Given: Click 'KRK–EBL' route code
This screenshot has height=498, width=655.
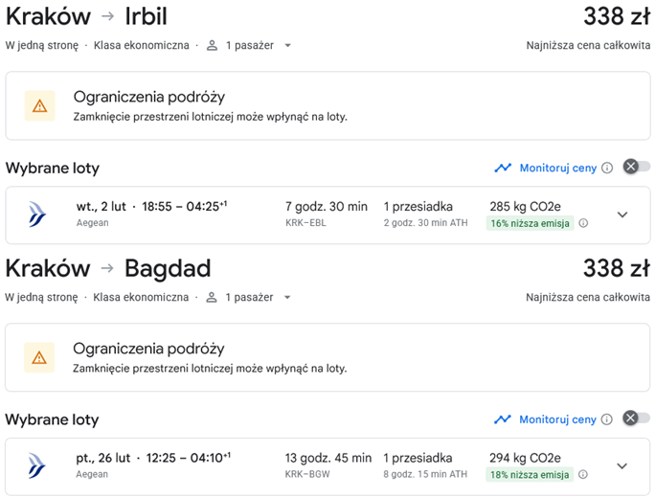Looking at the screenshot, I should pos(305,223).
